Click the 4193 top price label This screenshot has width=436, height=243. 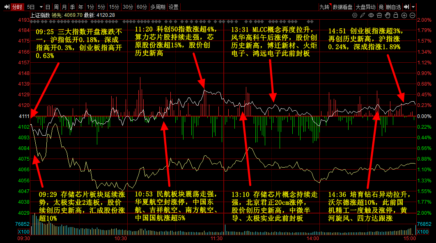24,20
